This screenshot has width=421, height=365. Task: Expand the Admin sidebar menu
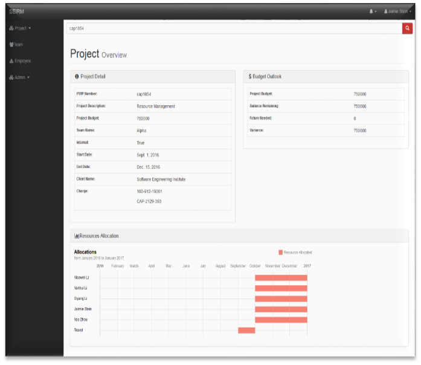click(x=19, y=77)
